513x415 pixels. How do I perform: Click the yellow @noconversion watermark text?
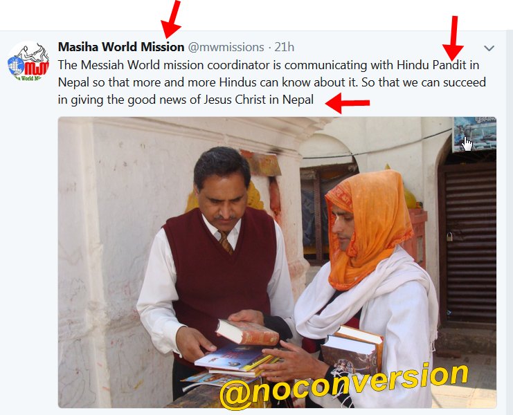[343, 385]
